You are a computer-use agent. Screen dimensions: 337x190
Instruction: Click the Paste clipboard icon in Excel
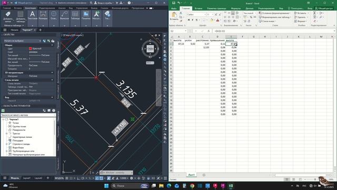174,15
